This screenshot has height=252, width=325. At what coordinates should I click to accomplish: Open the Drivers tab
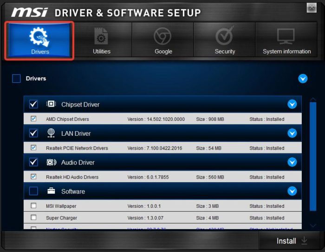(39, 40)
